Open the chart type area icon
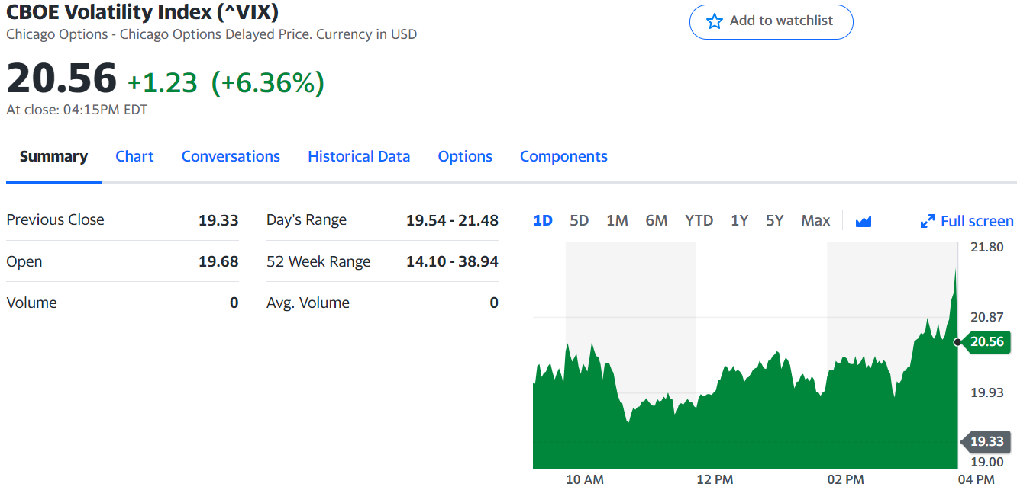Viewport: 1017px width, 490px height. pos(864,221)
